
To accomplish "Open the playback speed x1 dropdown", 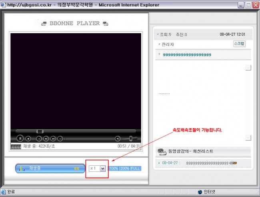I will point(97,169).
